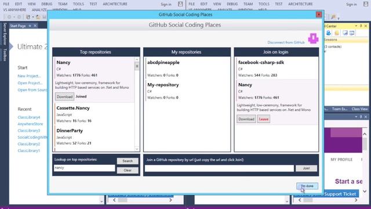Select DinnerParty in Top repositories
The width and height of the screenshot is (371, 209).
pos(94,136)
